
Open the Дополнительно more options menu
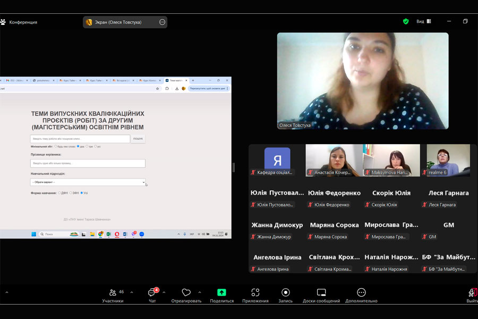click(361, 296)
